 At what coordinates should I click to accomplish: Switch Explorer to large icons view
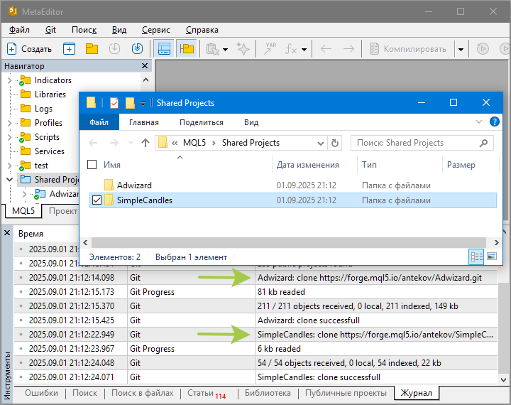point(492,256)
